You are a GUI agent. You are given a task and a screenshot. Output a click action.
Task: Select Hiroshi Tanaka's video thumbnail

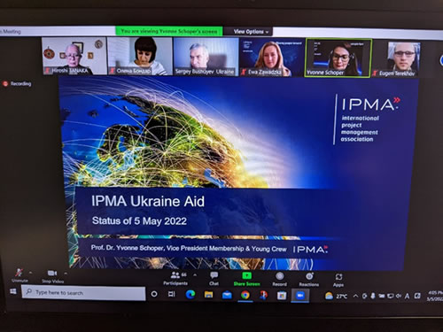pos(74,56)
